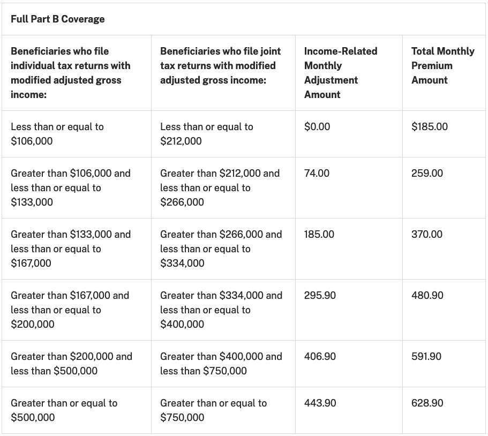Click the "Full Part B Coverage" table title
The width and height of the screenshot is (488, 436).
(57, 19)
